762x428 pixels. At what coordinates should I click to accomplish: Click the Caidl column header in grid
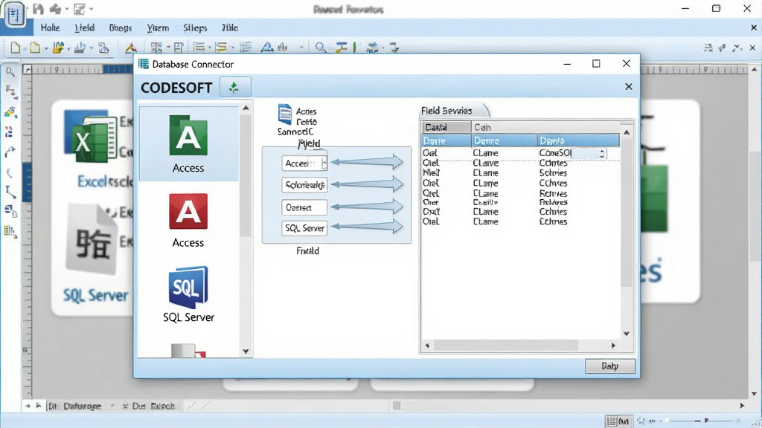point(446,127)
